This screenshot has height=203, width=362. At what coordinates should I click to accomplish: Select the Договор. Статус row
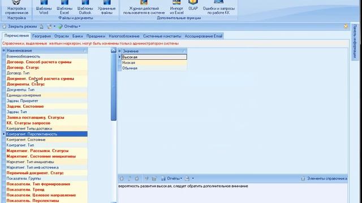(46, 68)
